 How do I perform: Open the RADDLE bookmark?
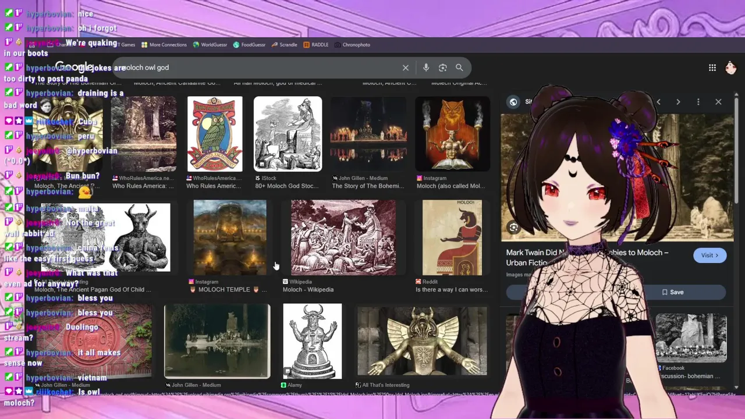click(316, 45)
